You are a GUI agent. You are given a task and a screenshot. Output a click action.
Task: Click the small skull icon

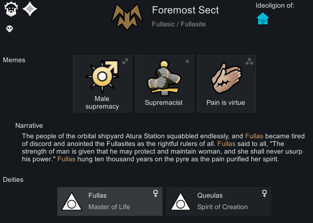pos(9,29)
